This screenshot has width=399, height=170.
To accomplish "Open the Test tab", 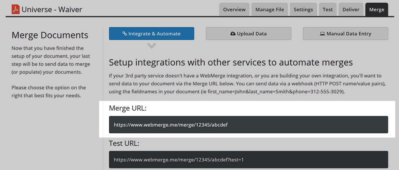I will click(x=327, y=9).
